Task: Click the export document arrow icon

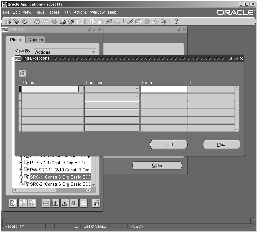Action: coord(32,203)
